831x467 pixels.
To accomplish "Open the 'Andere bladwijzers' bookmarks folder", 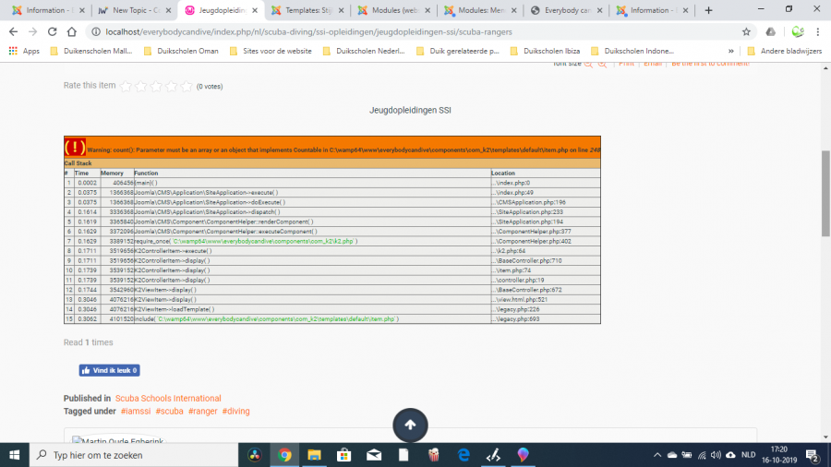I will pos(784,51).
